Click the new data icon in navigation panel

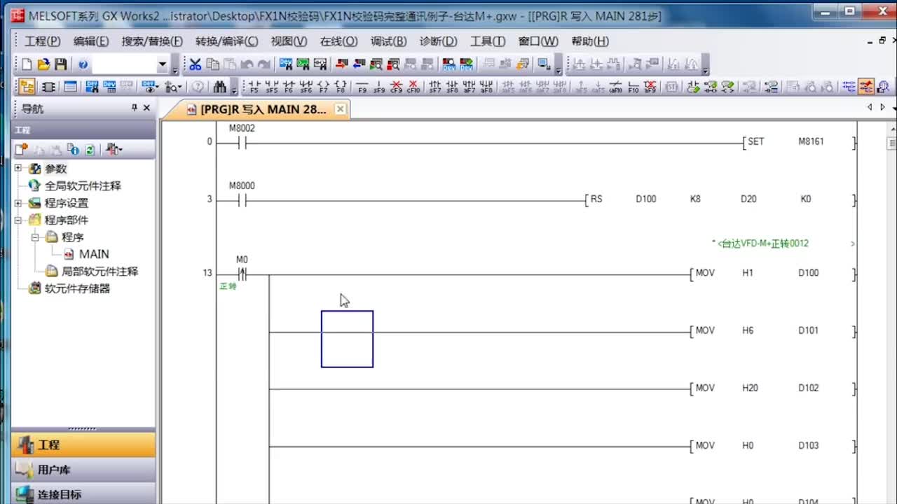point(21,149)
